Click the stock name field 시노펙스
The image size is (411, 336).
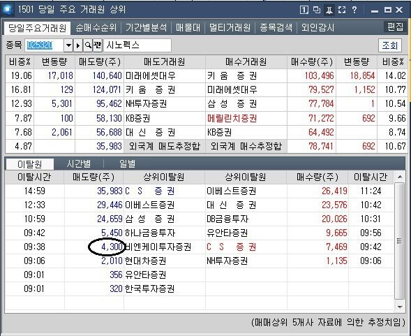137,45
